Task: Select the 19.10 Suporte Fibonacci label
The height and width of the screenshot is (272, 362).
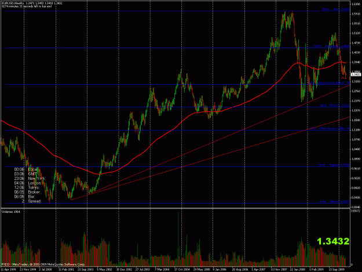Action: click(x=334, y=165)
